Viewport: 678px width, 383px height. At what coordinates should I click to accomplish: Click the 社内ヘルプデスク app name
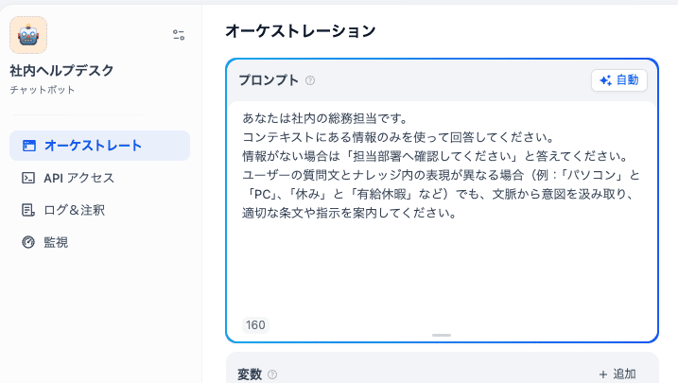tap(61, 71)
